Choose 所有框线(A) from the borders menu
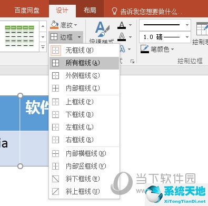Viewport: 208px width, 206px height. pyautogui.click(x=84, y=63)
